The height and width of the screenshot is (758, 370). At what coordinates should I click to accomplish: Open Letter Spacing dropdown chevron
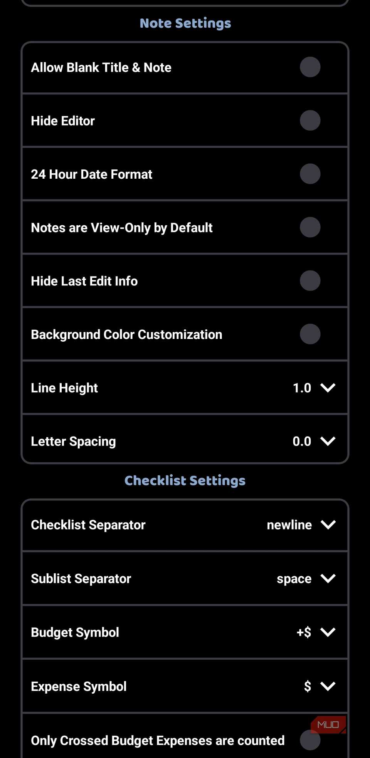tap(328, 441)
